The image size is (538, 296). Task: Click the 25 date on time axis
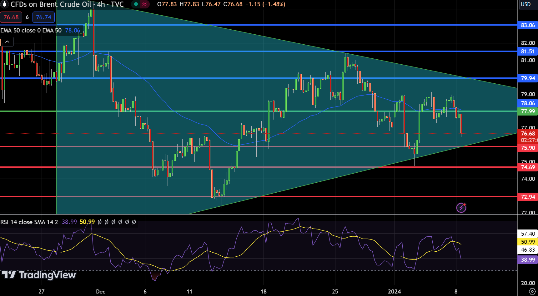click(335, 292)
